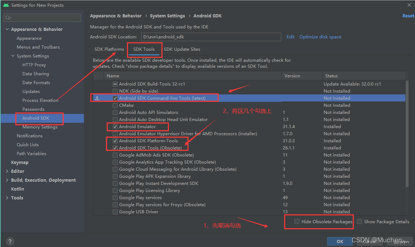Enable the NDK (Side by side) checkbox

click(115, 91)
